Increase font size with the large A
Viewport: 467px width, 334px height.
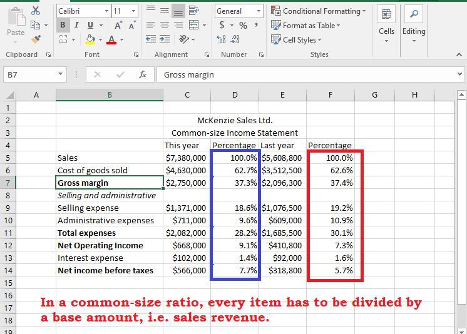click(118, 25)
